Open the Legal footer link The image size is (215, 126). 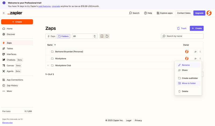coord(129,120)
